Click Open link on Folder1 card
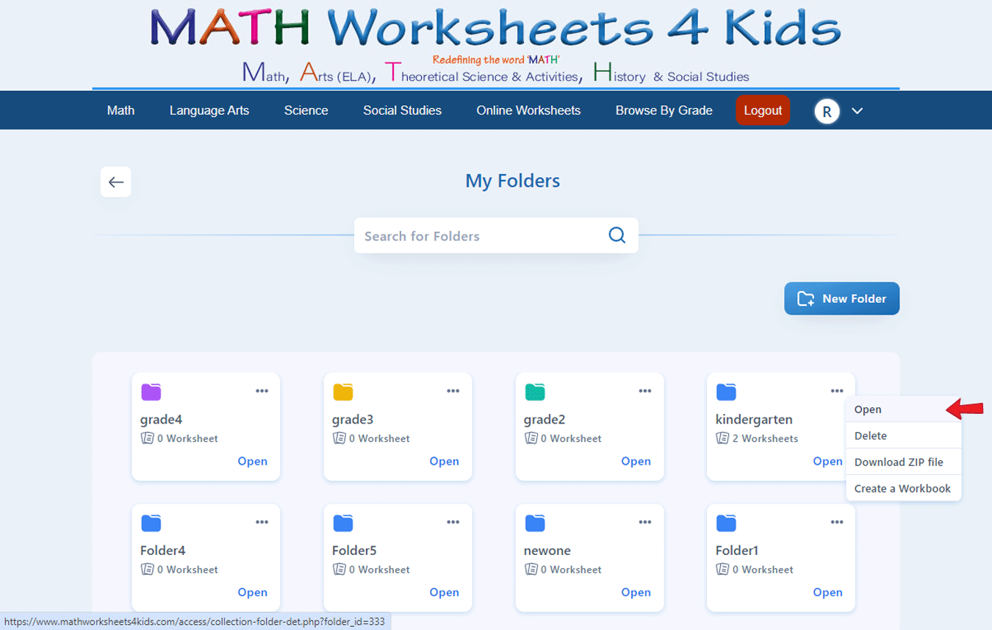This screenshot has width=992, height=630. [x=827, y=592]
